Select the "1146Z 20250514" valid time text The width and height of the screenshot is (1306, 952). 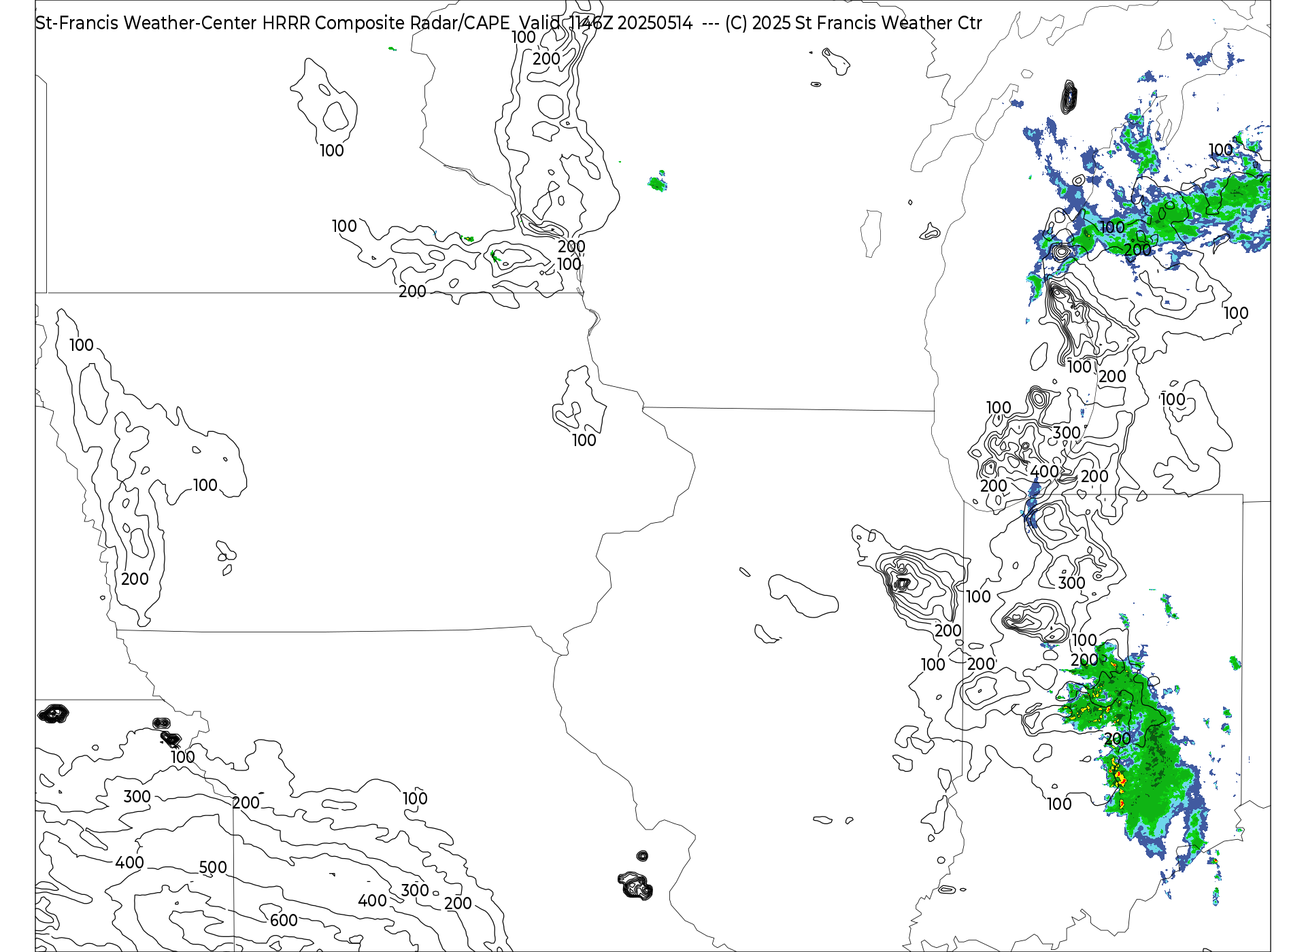coord(631,23)
